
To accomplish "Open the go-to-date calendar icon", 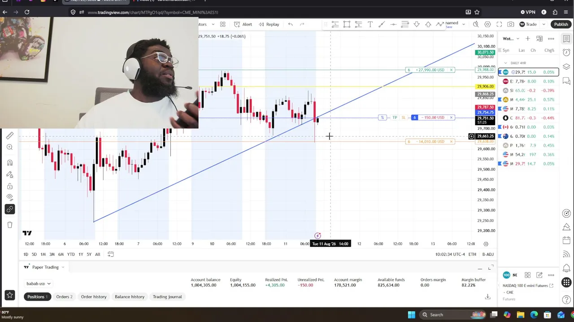I will (x=110, y=254).
